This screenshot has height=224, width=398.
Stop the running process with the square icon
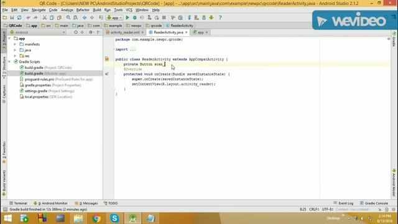tap(164, 17)
